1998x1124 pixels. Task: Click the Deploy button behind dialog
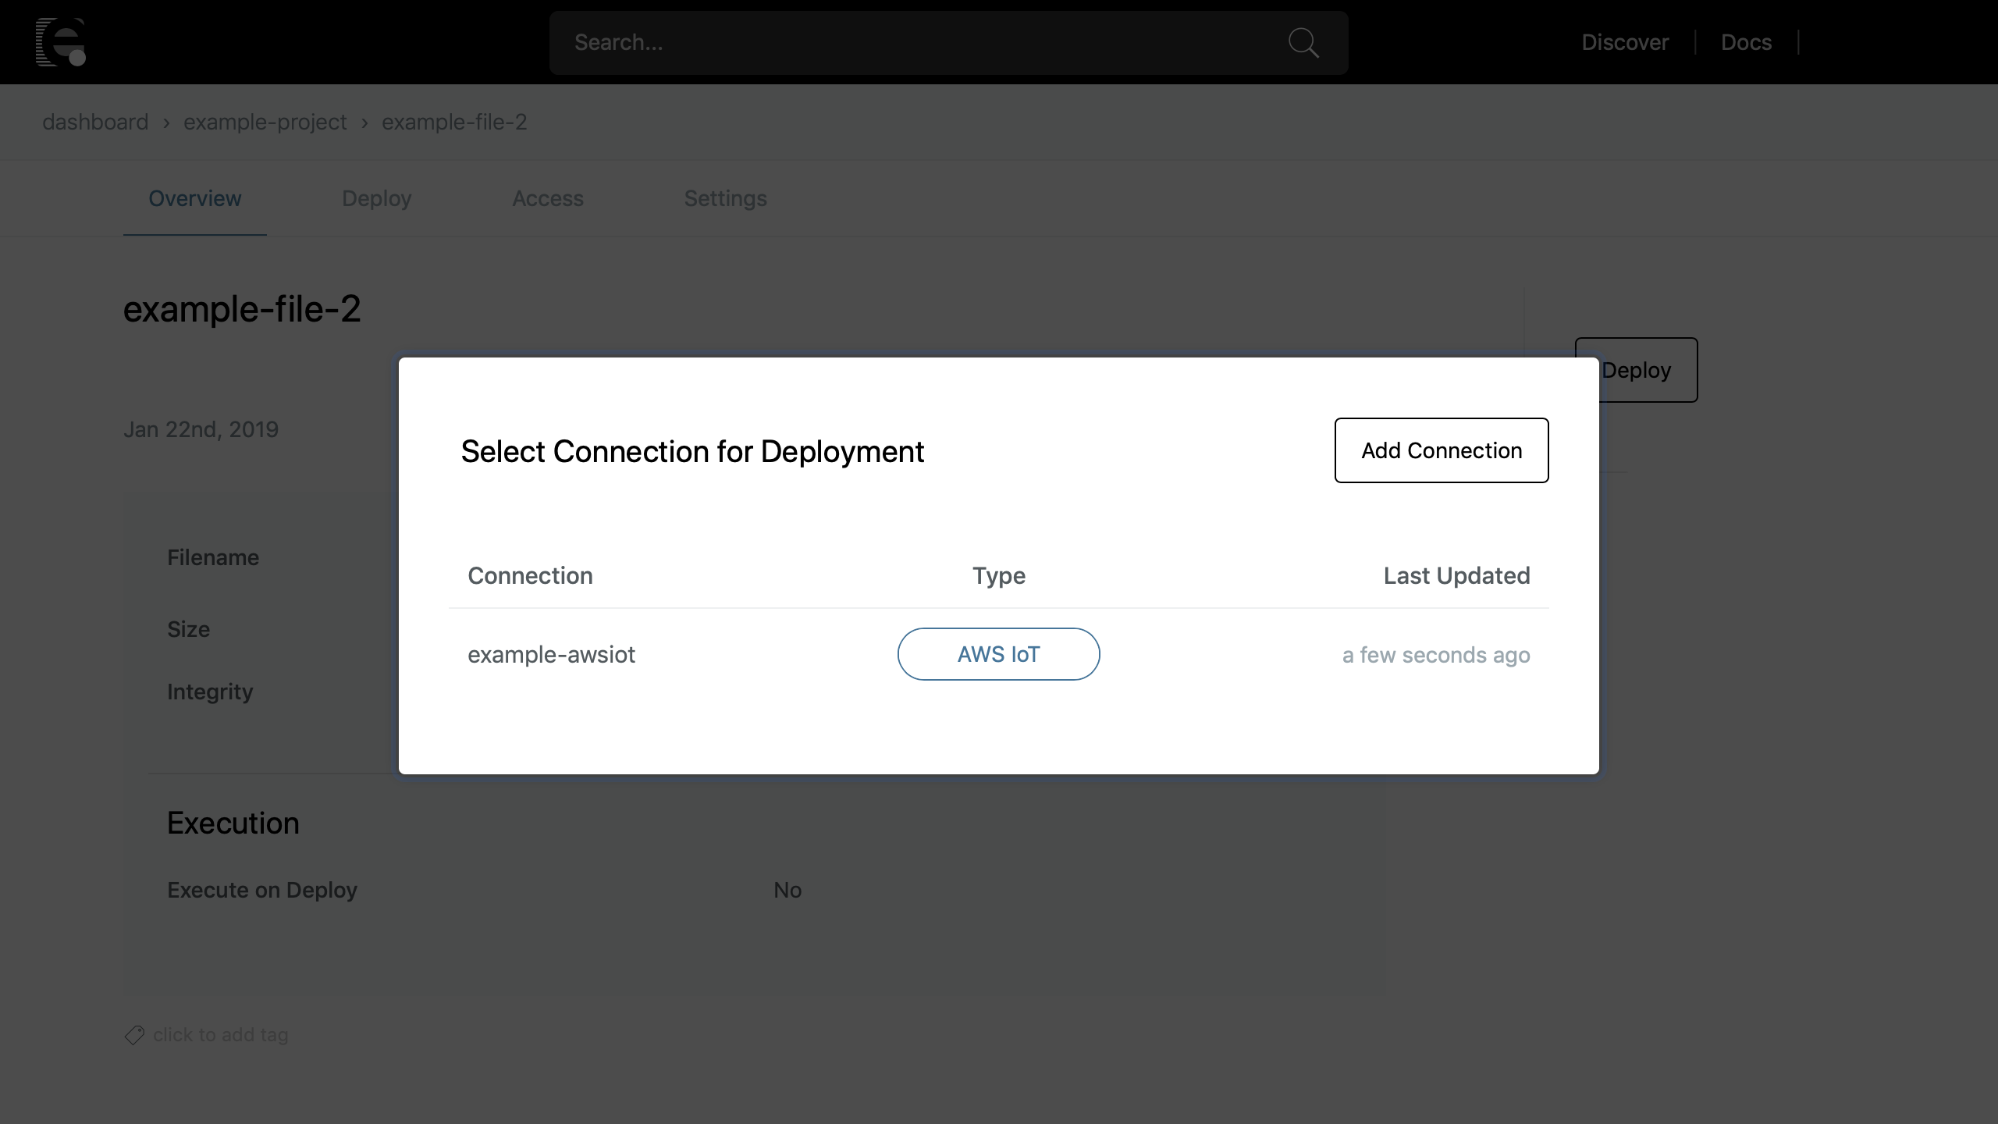point(1647,370)
